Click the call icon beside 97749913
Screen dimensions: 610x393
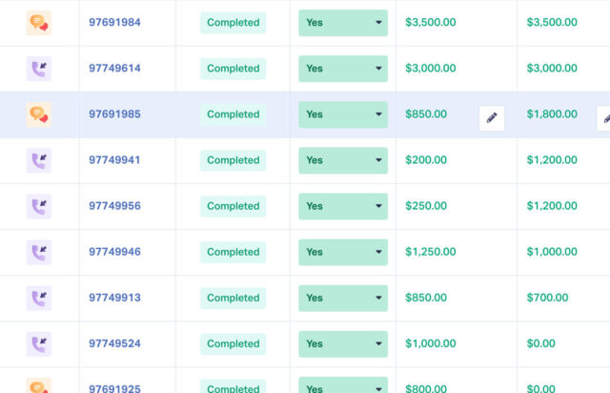tap(38, 298)
